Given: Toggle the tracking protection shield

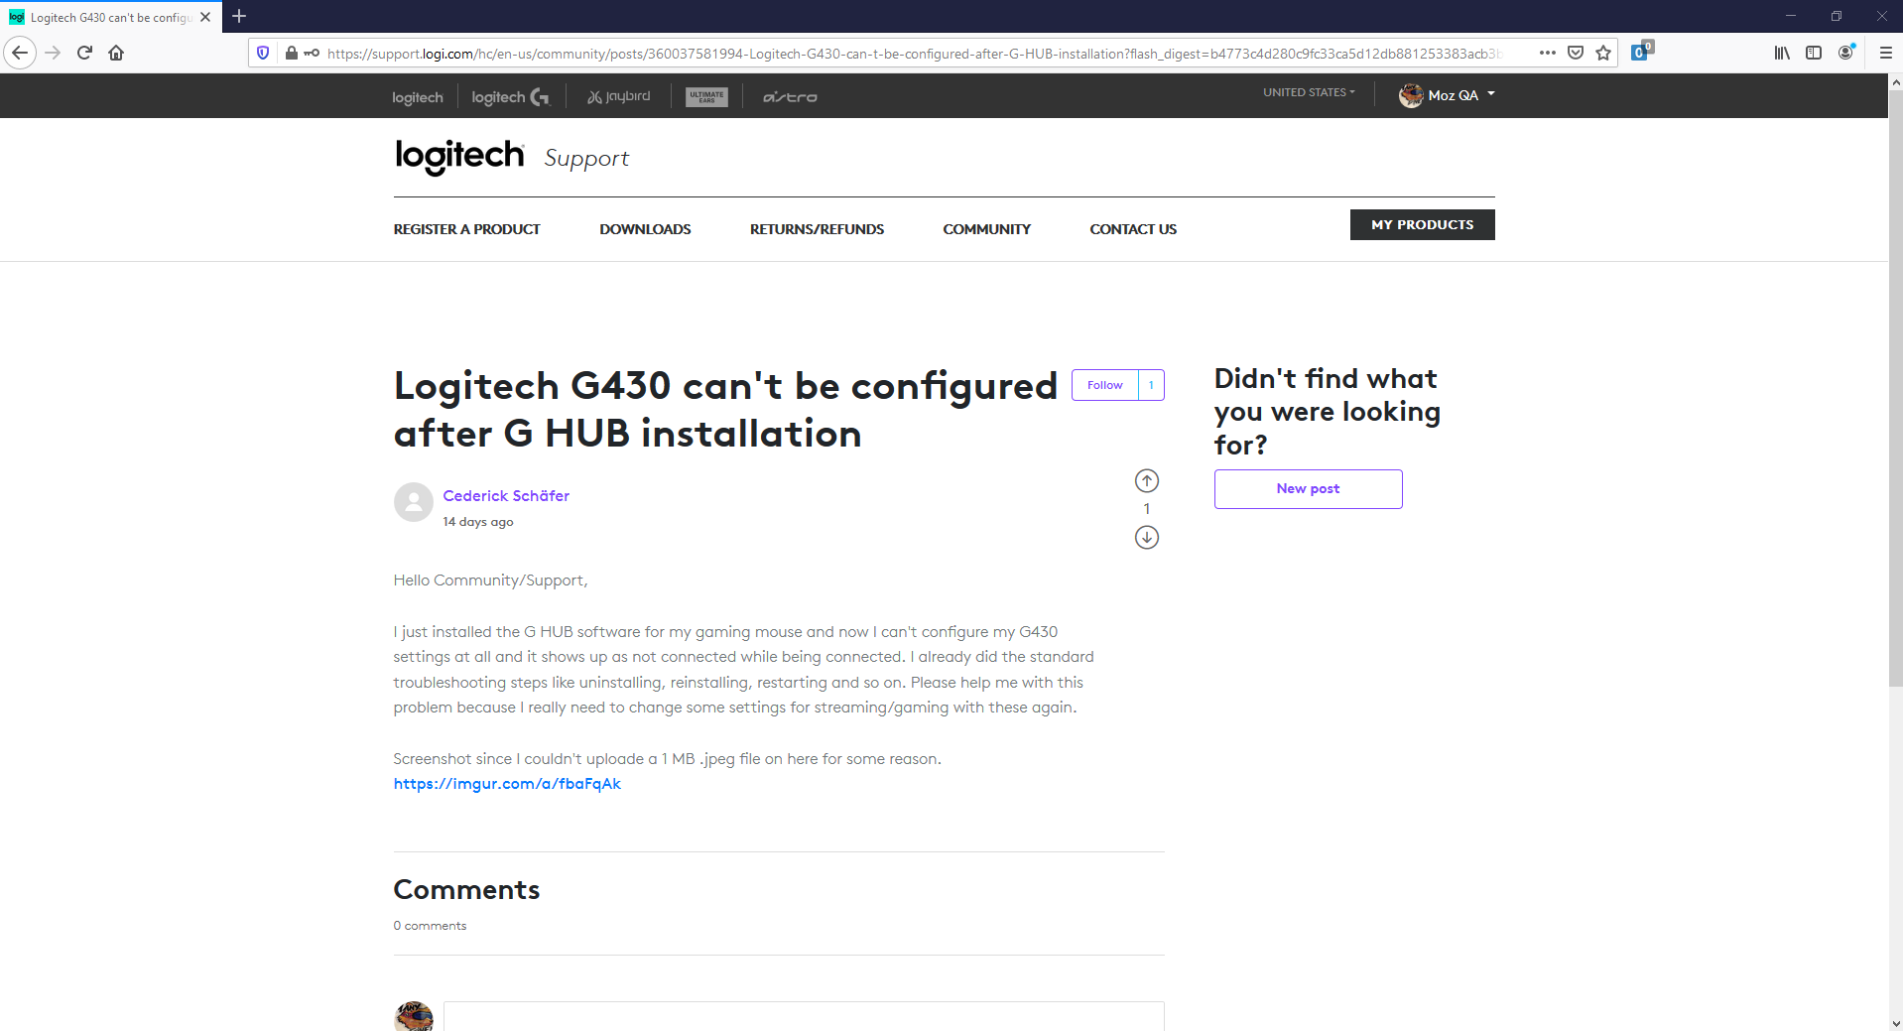Looking at the screenshot, I should coord(262,53).
